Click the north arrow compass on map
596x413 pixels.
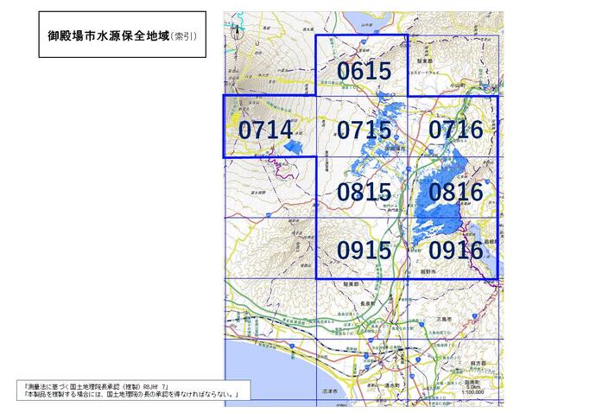(x=237, y=32)
